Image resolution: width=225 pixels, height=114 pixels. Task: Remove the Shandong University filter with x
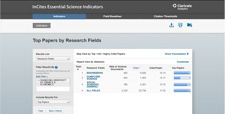coord(39,80)
